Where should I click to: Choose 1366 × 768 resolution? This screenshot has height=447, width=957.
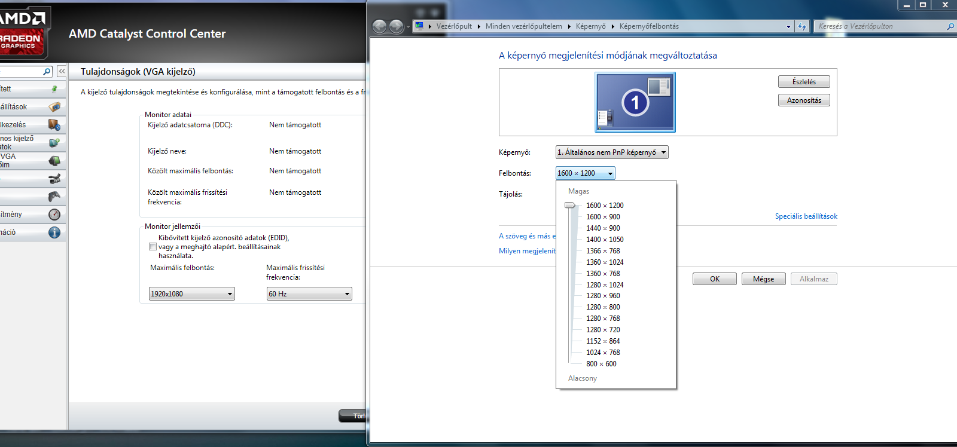tap(603, 251)
